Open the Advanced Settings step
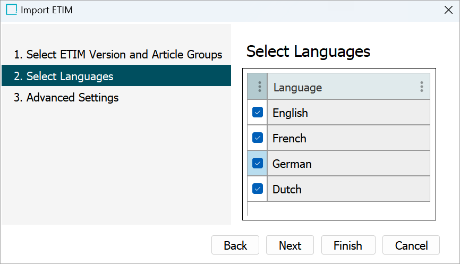Viewport: 460px width, 264px height. [x=73, y=98]
